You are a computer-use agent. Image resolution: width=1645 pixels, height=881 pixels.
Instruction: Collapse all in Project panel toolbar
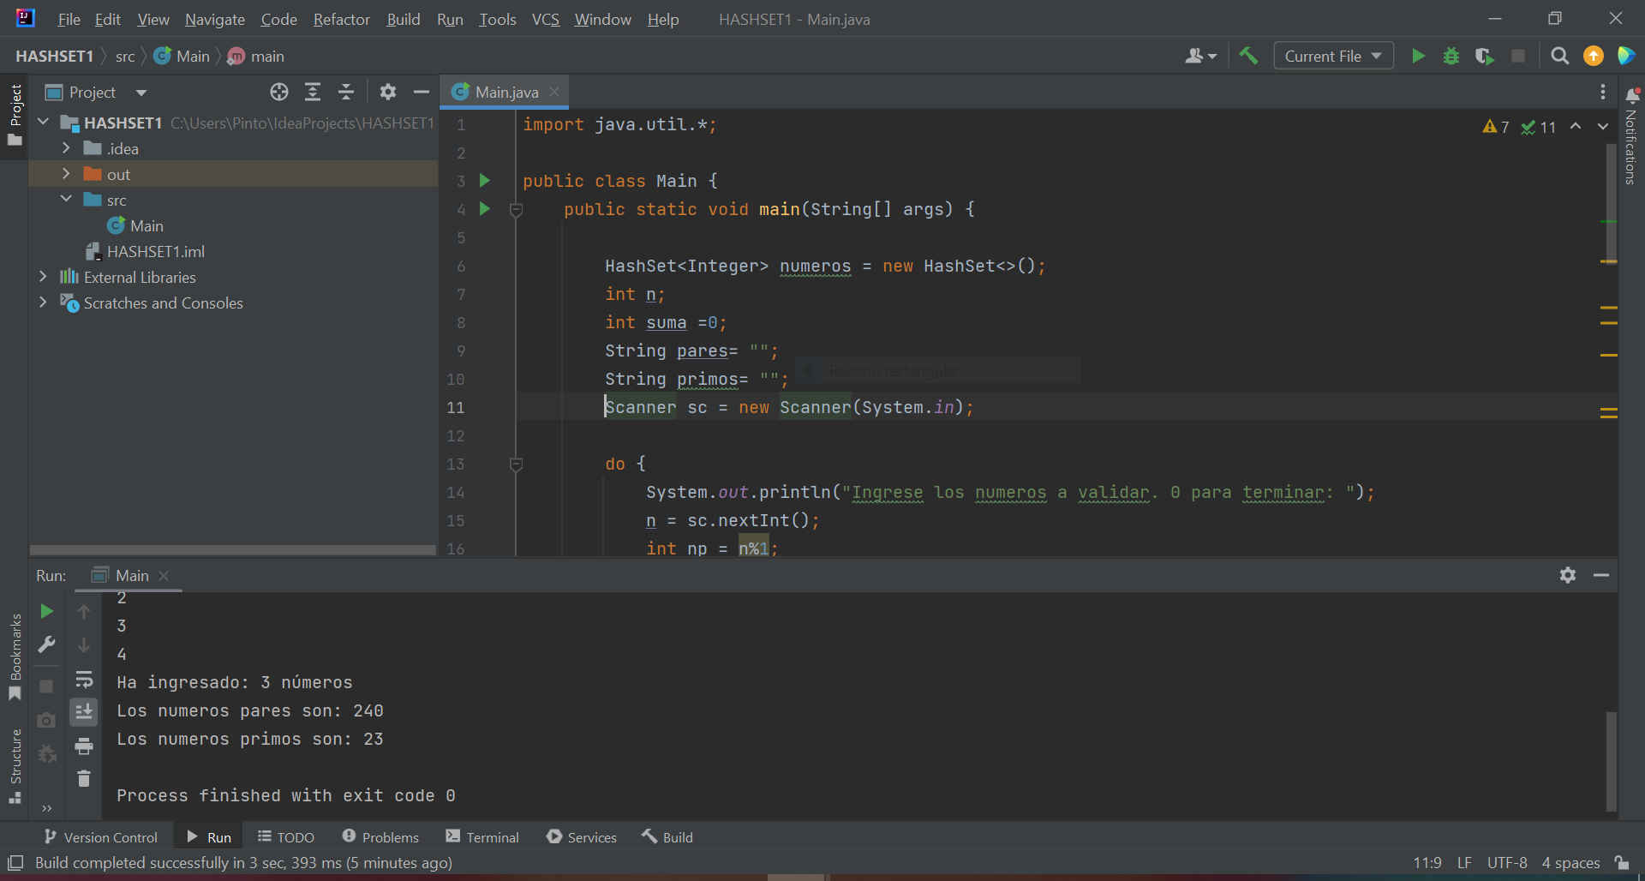tap(346, 92)
